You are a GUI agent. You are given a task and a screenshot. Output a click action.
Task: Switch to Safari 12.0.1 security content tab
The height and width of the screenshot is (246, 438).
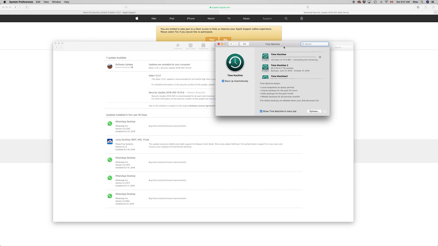(109, 12)
